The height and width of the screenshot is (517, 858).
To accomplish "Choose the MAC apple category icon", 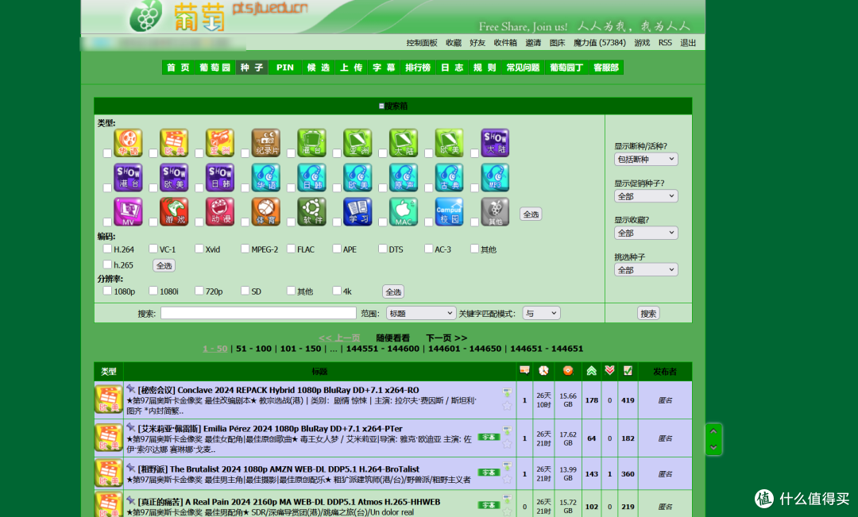I will [x=404, y=211].
